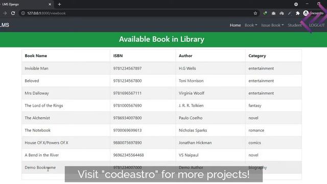Click the address bar URL
The height and width of the screenshot is (184, 327).
[x=46, y=13]
